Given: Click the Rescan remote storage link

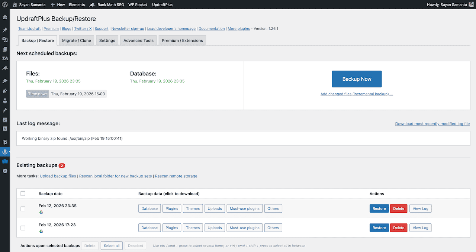Looking at the screenshot, I should (x=176, y=176).
